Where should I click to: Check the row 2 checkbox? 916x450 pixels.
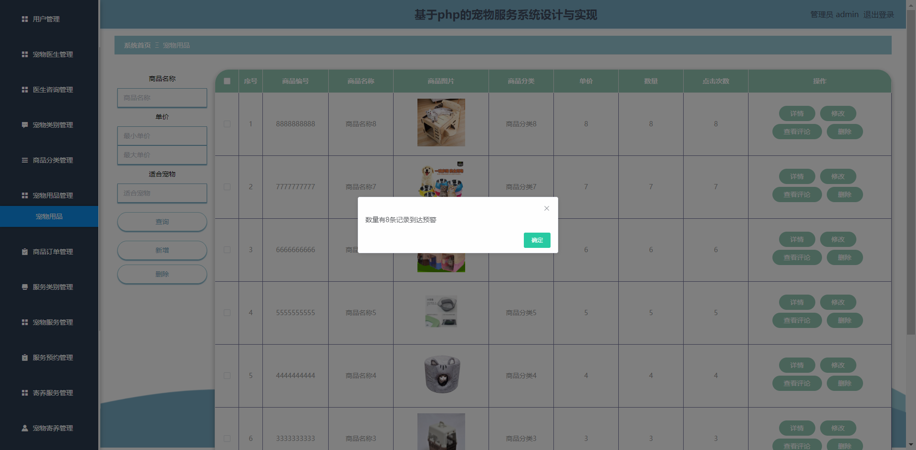(x=227, y=187)
